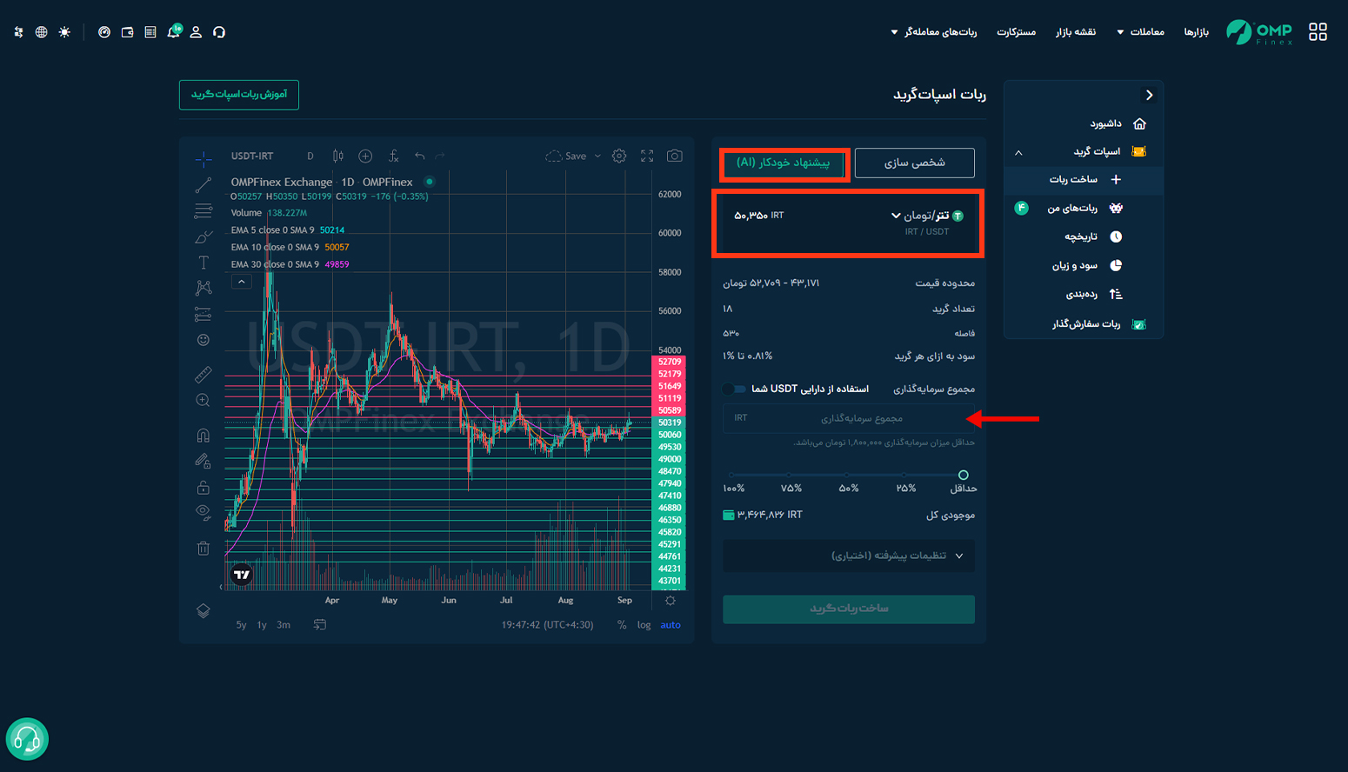The image size is (1348, 772).
Task: Select the text annotation tool
Action: point(203,263)
